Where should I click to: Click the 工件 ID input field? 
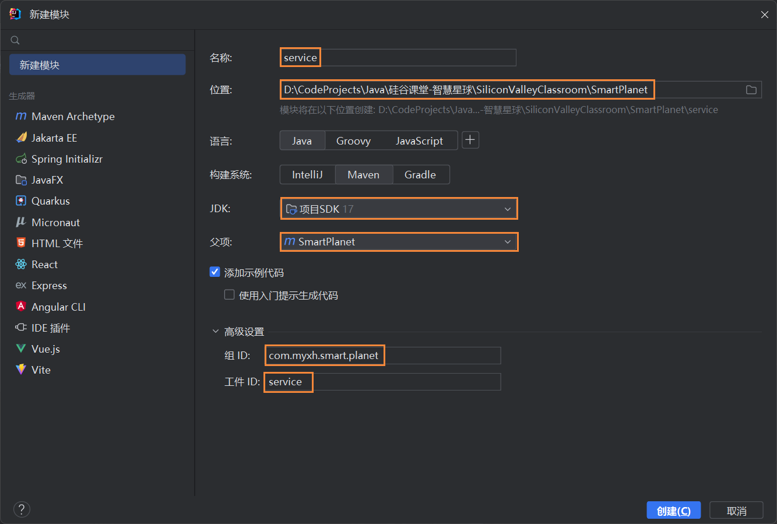(383, 382)
